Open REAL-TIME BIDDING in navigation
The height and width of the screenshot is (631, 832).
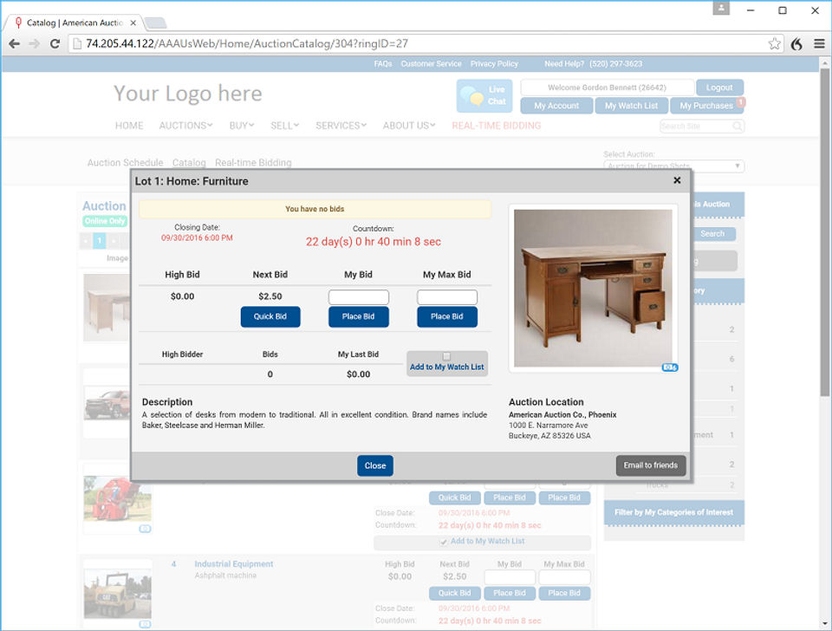496,125
